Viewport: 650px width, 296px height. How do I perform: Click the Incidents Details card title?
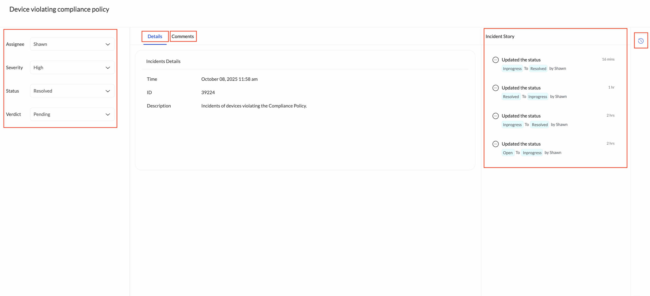click(x=163, y=61)
